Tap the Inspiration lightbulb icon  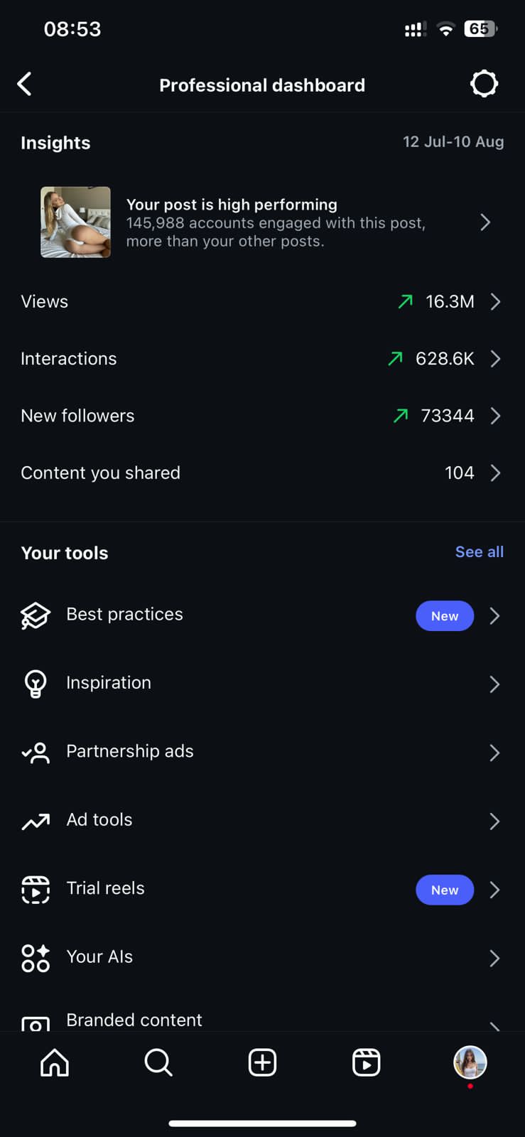(35, 684)
